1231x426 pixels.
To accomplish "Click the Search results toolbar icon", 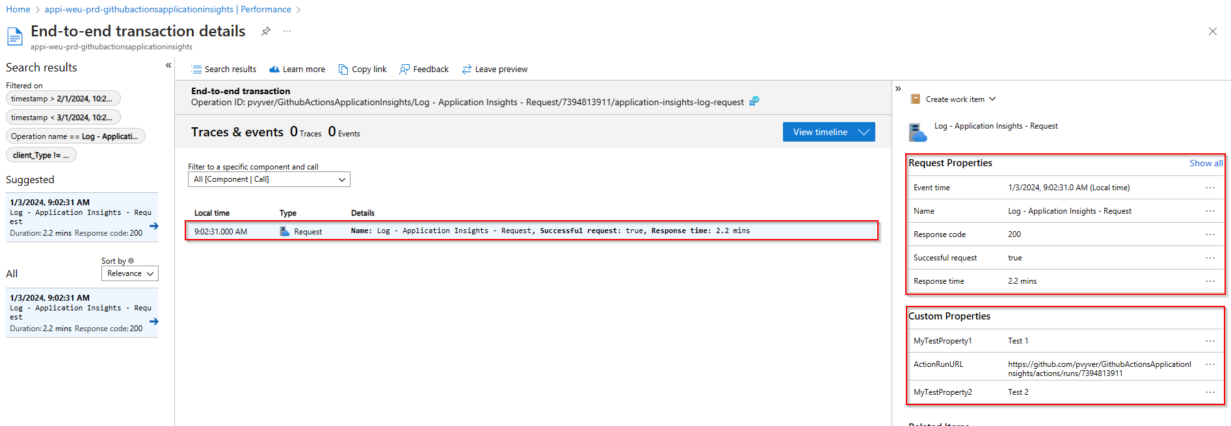I will coord(197,69).
